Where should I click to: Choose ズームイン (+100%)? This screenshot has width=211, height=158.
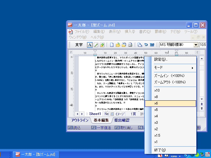[170, 76]
